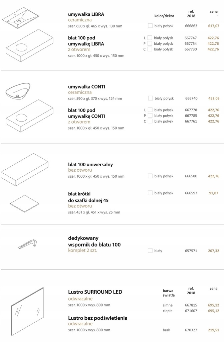Click reference number 670327 for unlit mirror

(x=191, y=330)
